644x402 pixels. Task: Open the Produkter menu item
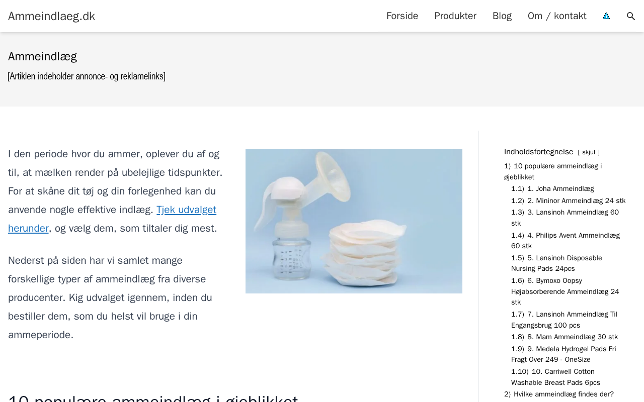point(455,16)
